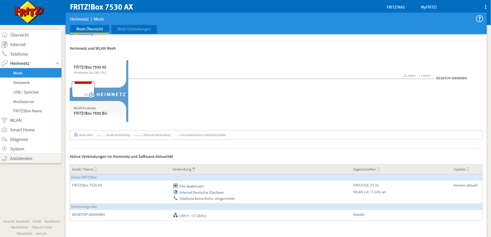Click the Internet globe icon
The image size is (491, 237).
(4, 45)
